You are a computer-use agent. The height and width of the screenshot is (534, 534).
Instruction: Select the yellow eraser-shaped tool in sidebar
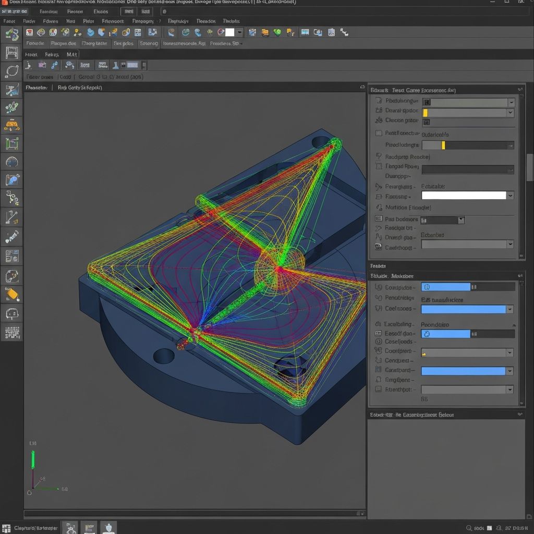click(x=11, y=295)
